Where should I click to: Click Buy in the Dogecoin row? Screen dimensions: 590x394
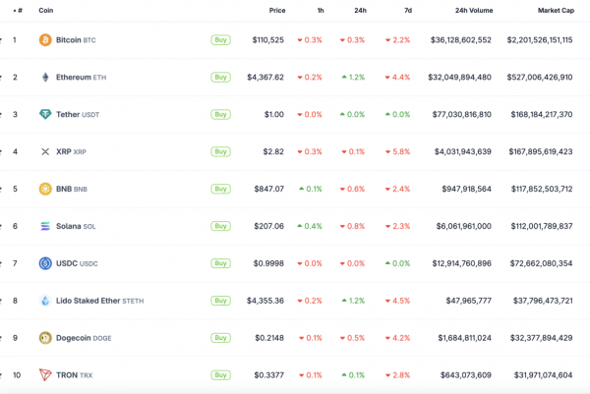pos(220,338)
